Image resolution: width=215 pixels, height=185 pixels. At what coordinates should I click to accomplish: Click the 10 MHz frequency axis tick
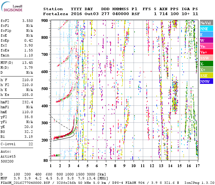tap(134, 166)
